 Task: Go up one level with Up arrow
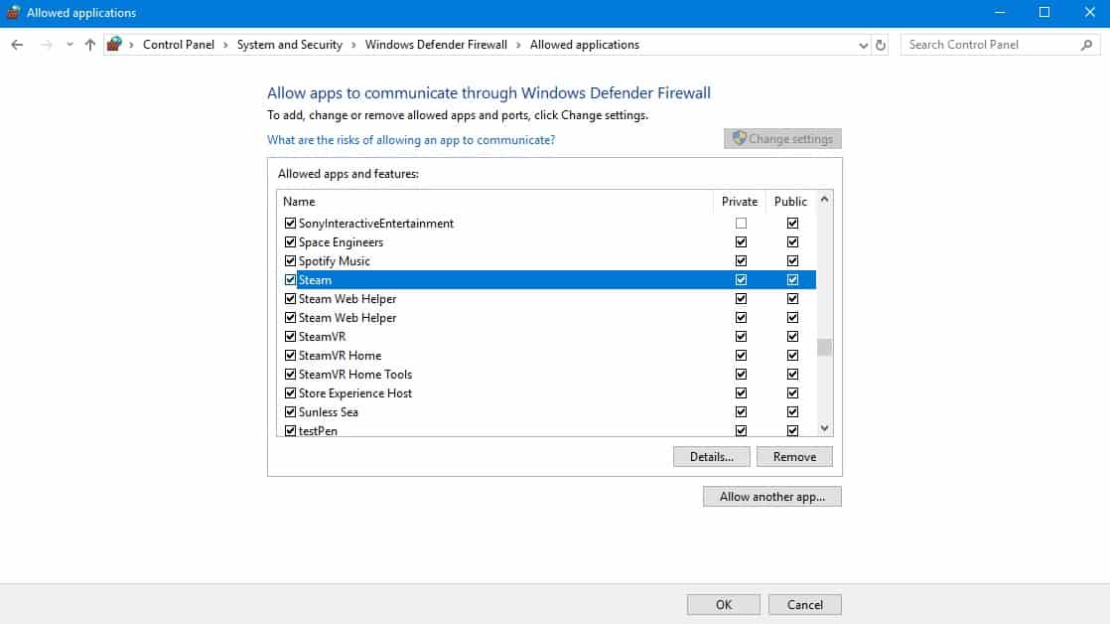pyautogui.click(x=90, y=45)
